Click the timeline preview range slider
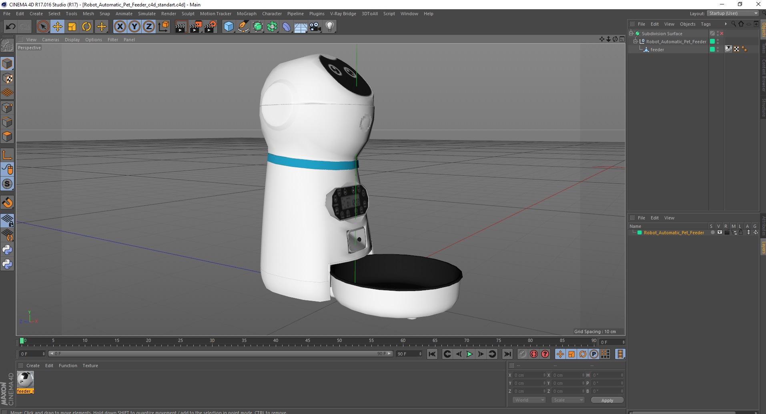This screenshot has height=414, width=766. click(220, 354)
